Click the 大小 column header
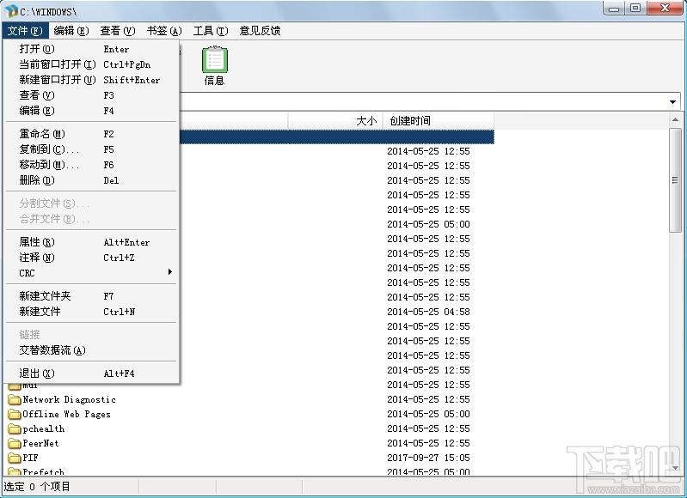The width and height of the screenshot is (687, 498). click(x=335, y=121)
